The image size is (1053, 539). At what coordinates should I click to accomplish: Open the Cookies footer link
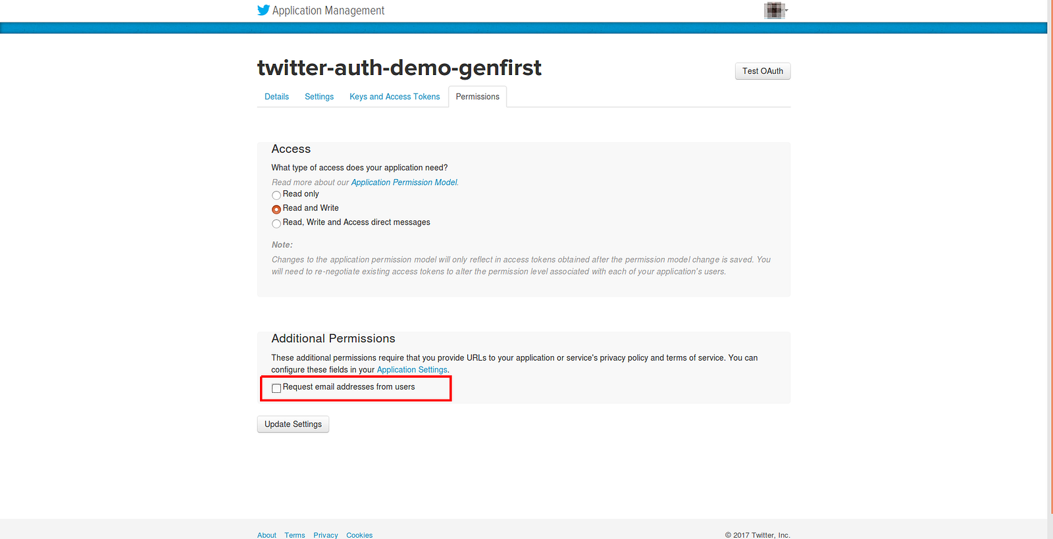[x=359, y=535]
